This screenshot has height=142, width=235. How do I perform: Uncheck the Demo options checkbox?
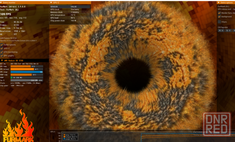point(2,45)
